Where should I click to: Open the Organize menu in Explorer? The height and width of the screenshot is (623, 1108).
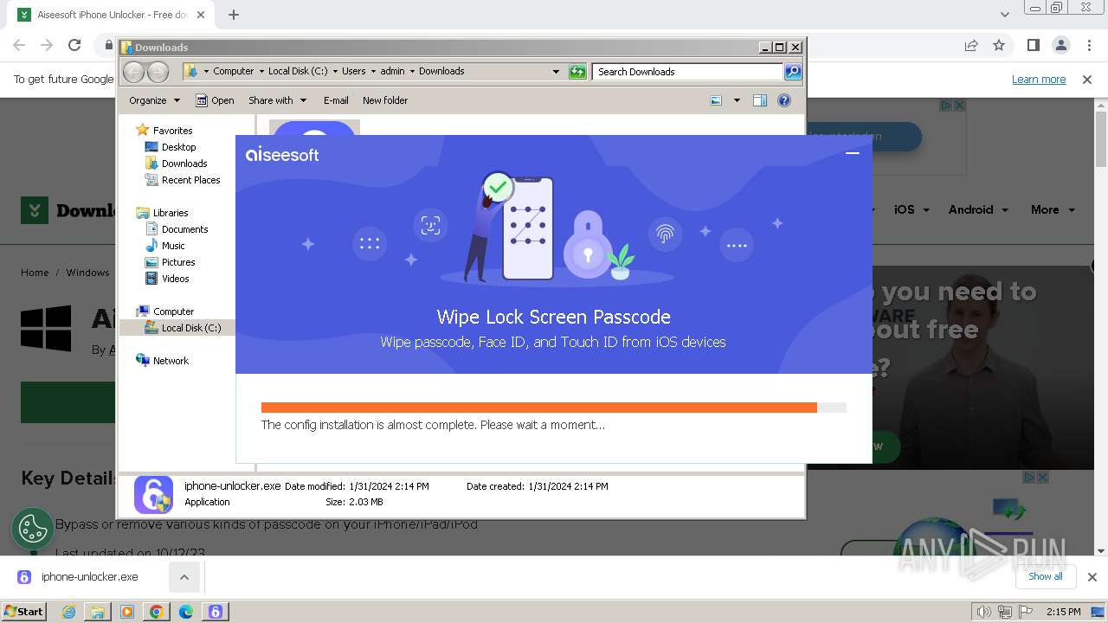[154, 100]
